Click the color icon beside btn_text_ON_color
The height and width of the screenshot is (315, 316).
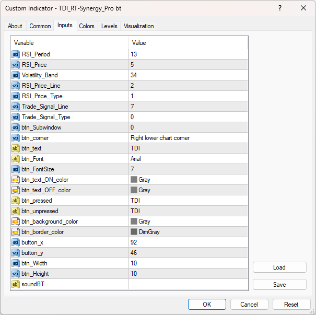click(16, 180)
